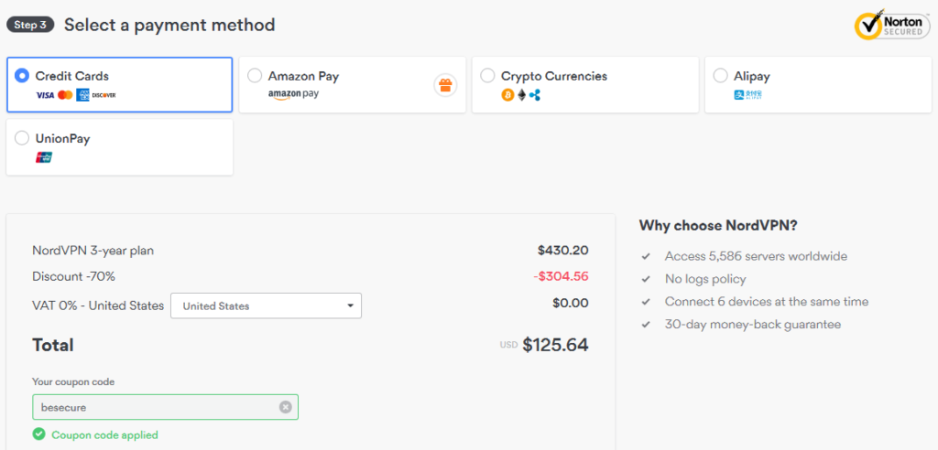Click the No logs policy text
This screenshot has width=938, height=450.
click(705, 279)
